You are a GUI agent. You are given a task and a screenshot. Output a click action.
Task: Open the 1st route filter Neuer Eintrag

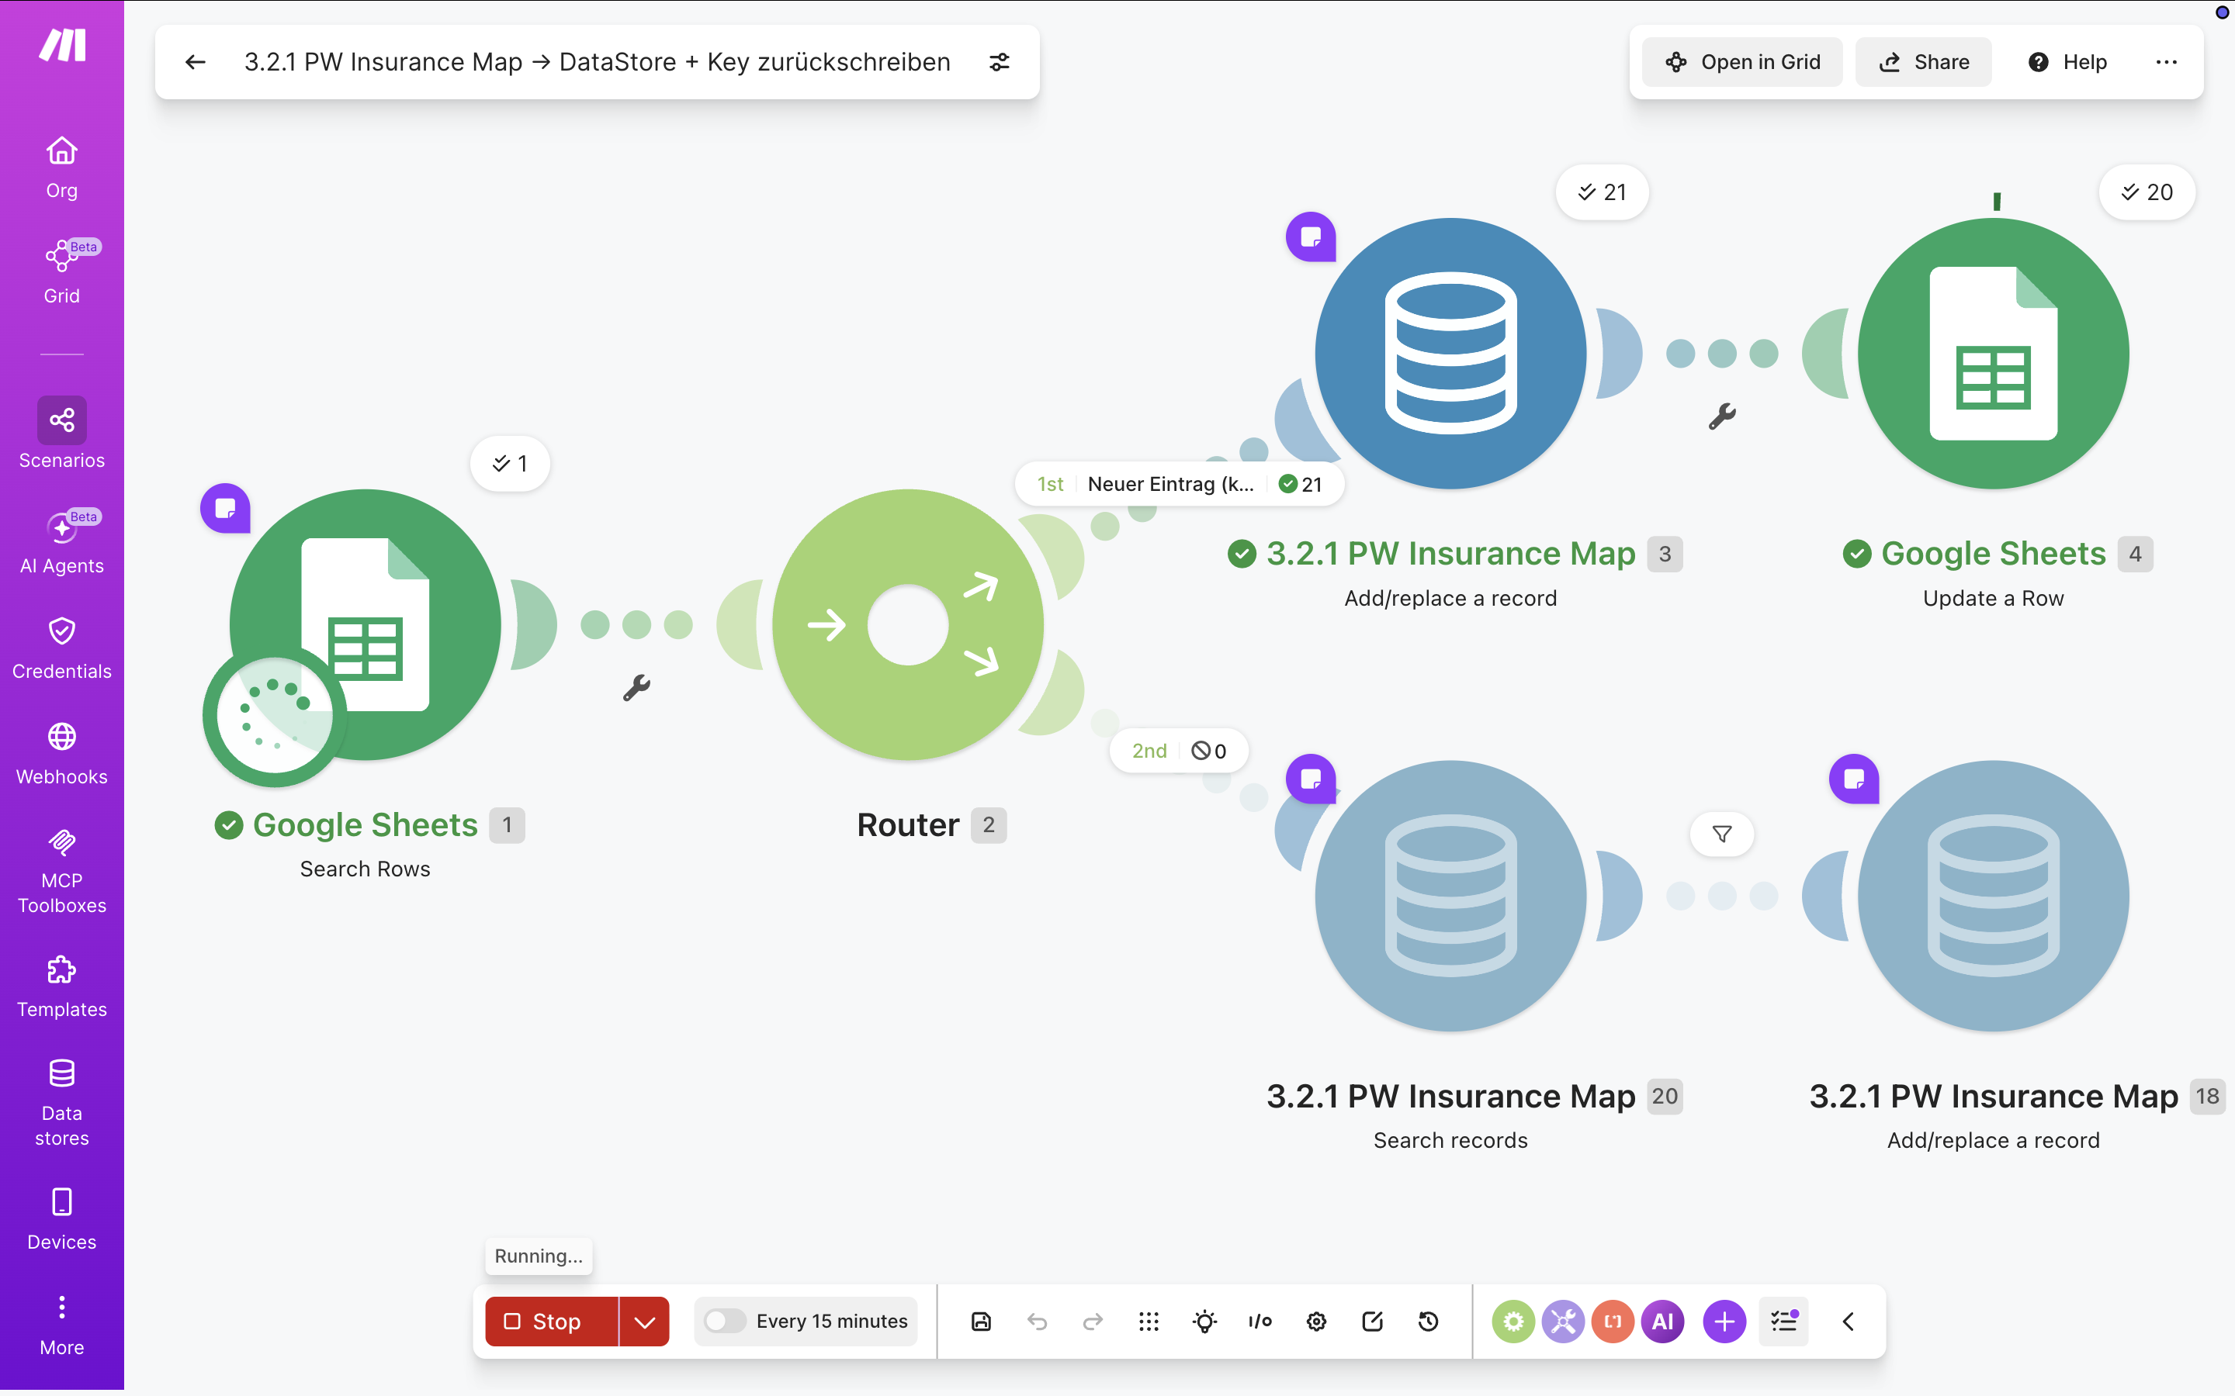[x=1179, y=484]
